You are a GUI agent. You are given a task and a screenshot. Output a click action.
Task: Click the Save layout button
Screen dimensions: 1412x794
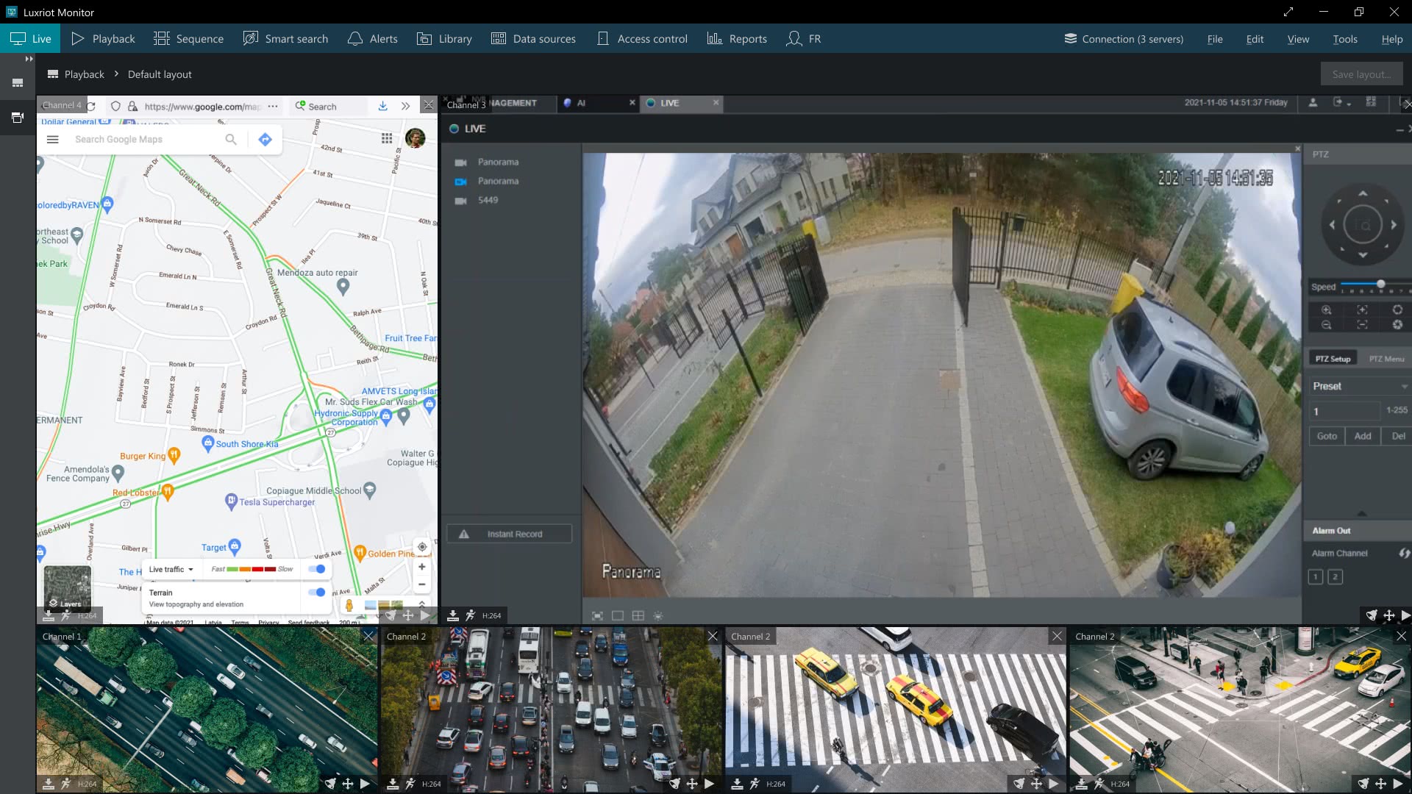(x=1361, y=74)
